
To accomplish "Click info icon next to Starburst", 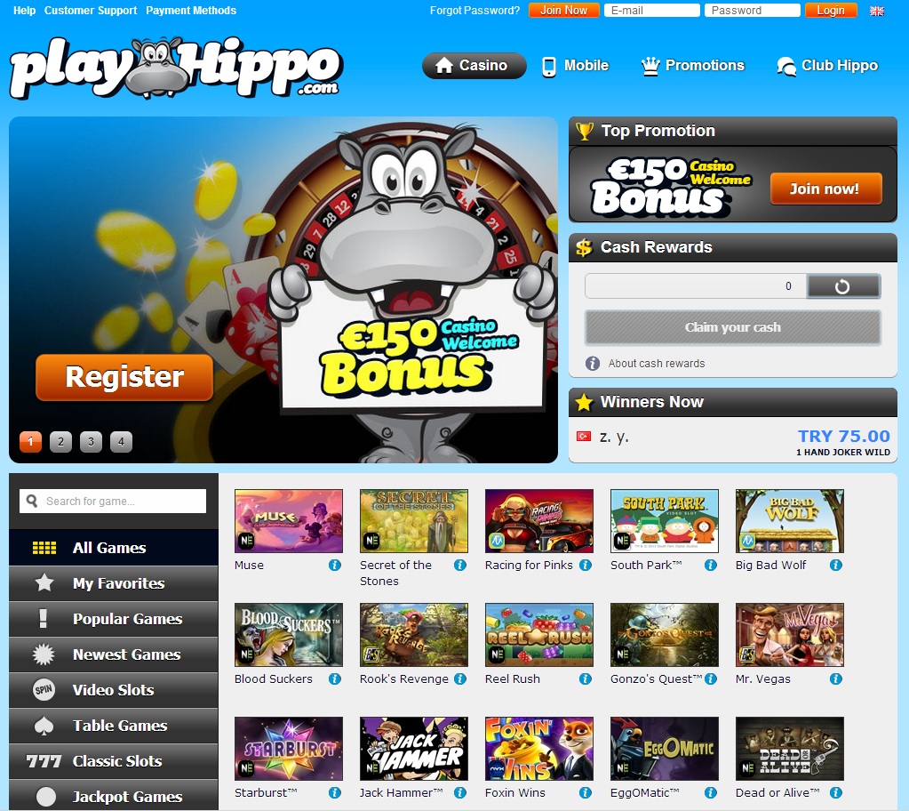I will click(x=335, y=792).
